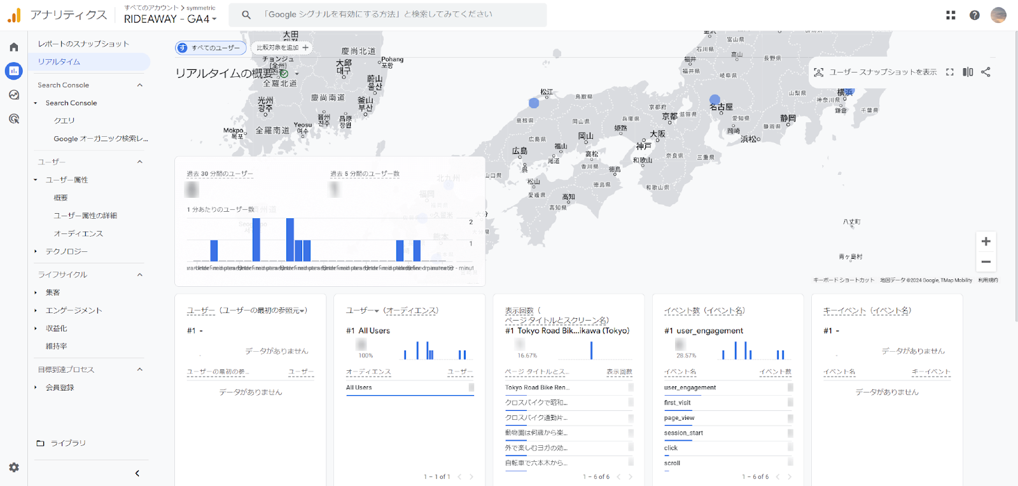1018x486 pixels.
Task: Click the user snapshot icon
Action: coord(819,73)
